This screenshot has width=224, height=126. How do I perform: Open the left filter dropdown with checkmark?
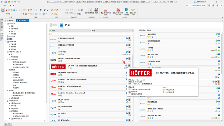70,31
